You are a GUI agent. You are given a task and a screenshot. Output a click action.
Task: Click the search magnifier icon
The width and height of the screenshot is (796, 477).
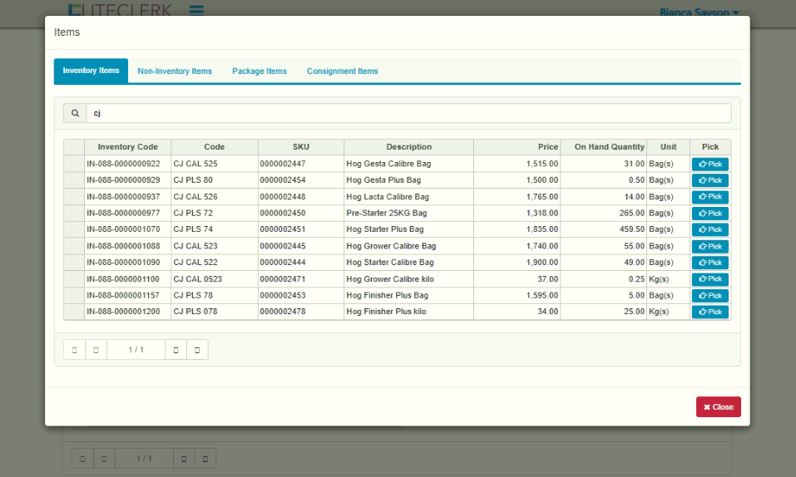tap(75, 113)
